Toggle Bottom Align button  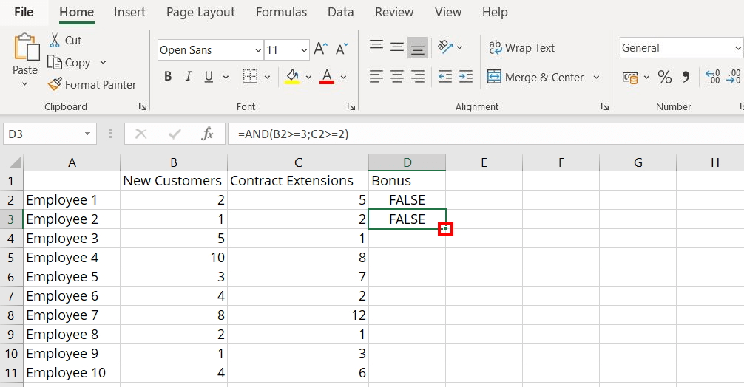click(x=418, y=48)
